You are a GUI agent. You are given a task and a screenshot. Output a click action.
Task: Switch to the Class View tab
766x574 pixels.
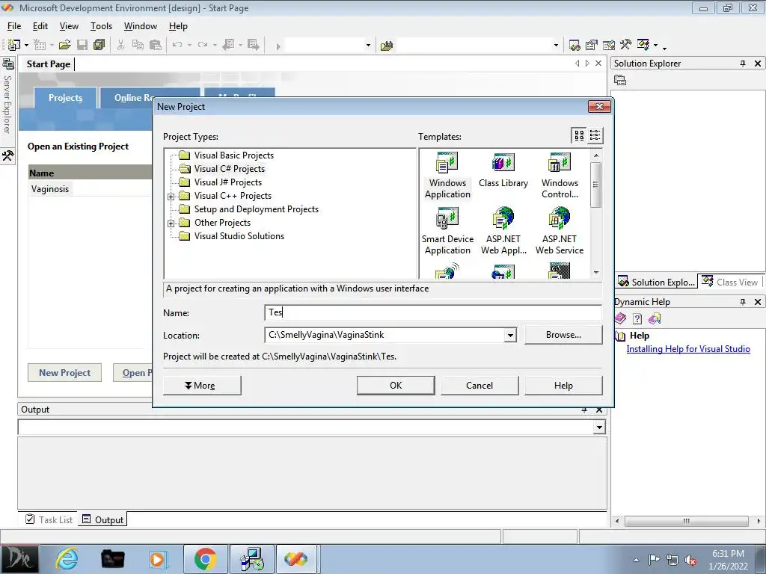click(731, 282)
